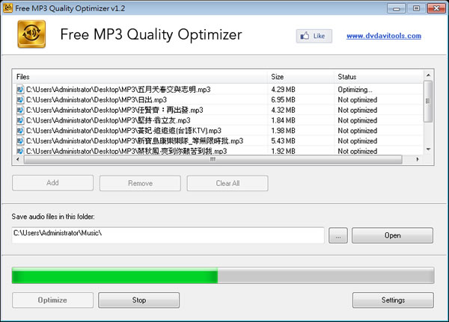
Task: Click the title bar application icon
Action: pos(8,7)
